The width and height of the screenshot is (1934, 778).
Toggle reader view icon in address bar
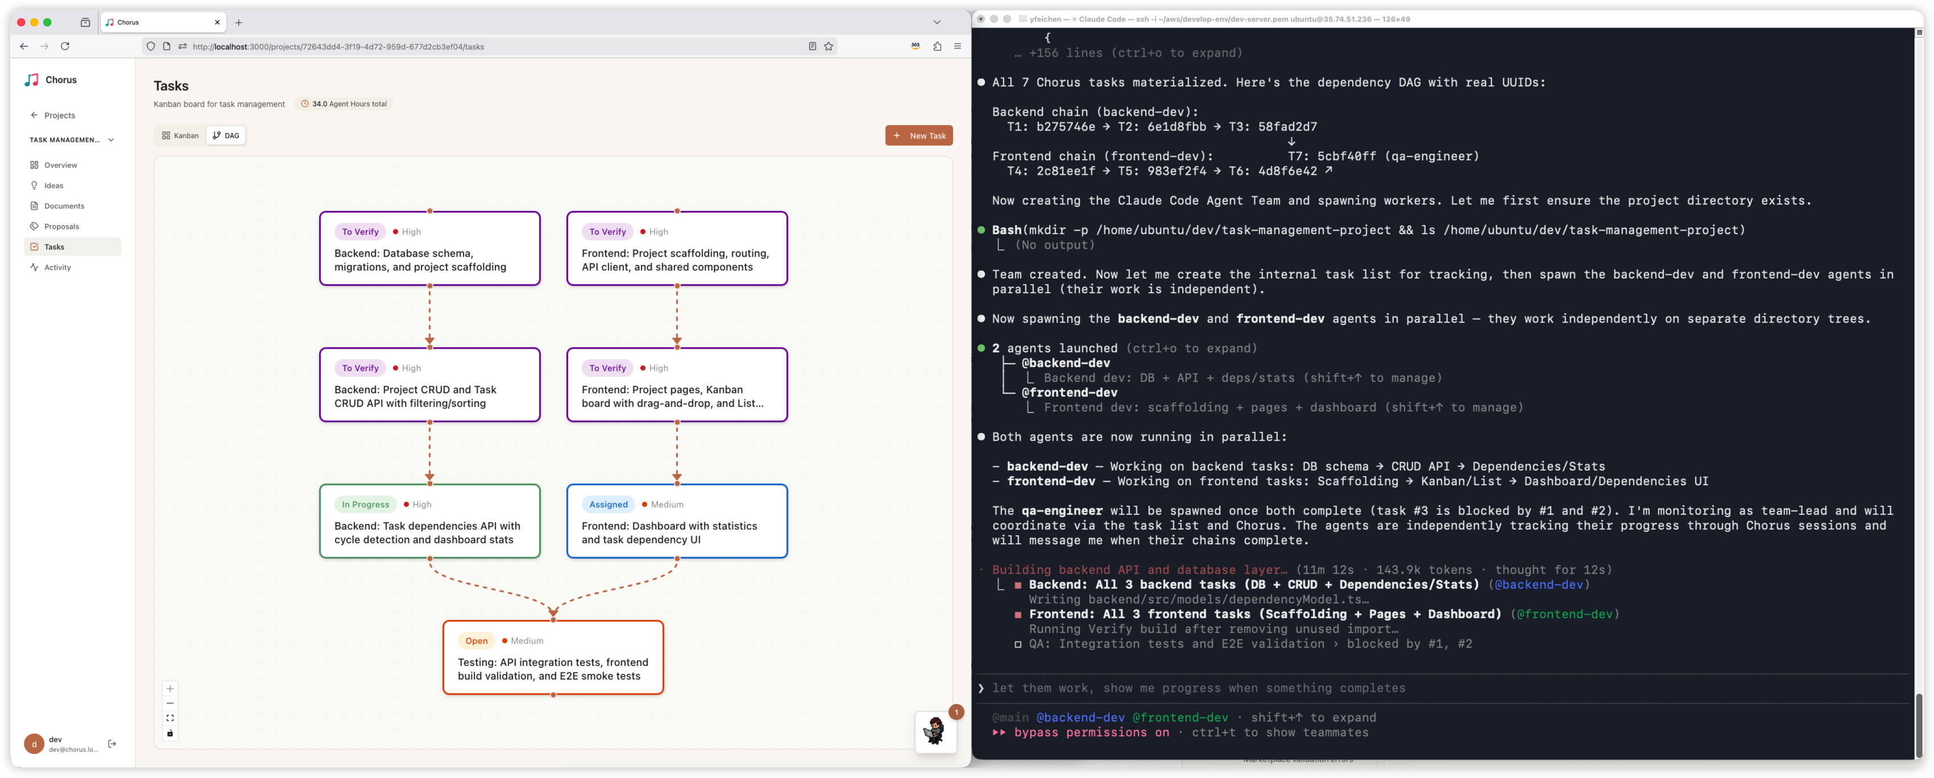click(x=813, y=47)
